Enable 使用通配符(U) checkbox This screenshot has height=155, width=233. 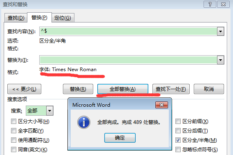[13, 140]
